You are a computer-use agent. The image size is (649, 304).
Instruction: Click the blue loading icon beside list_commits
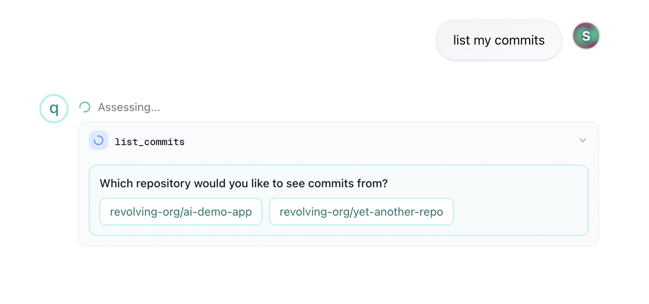[x=99, y=140]
